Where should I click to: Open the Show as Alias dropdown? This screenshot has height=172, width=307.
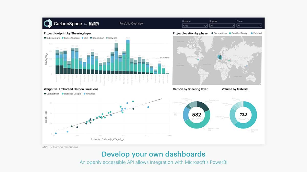point(195,26)
